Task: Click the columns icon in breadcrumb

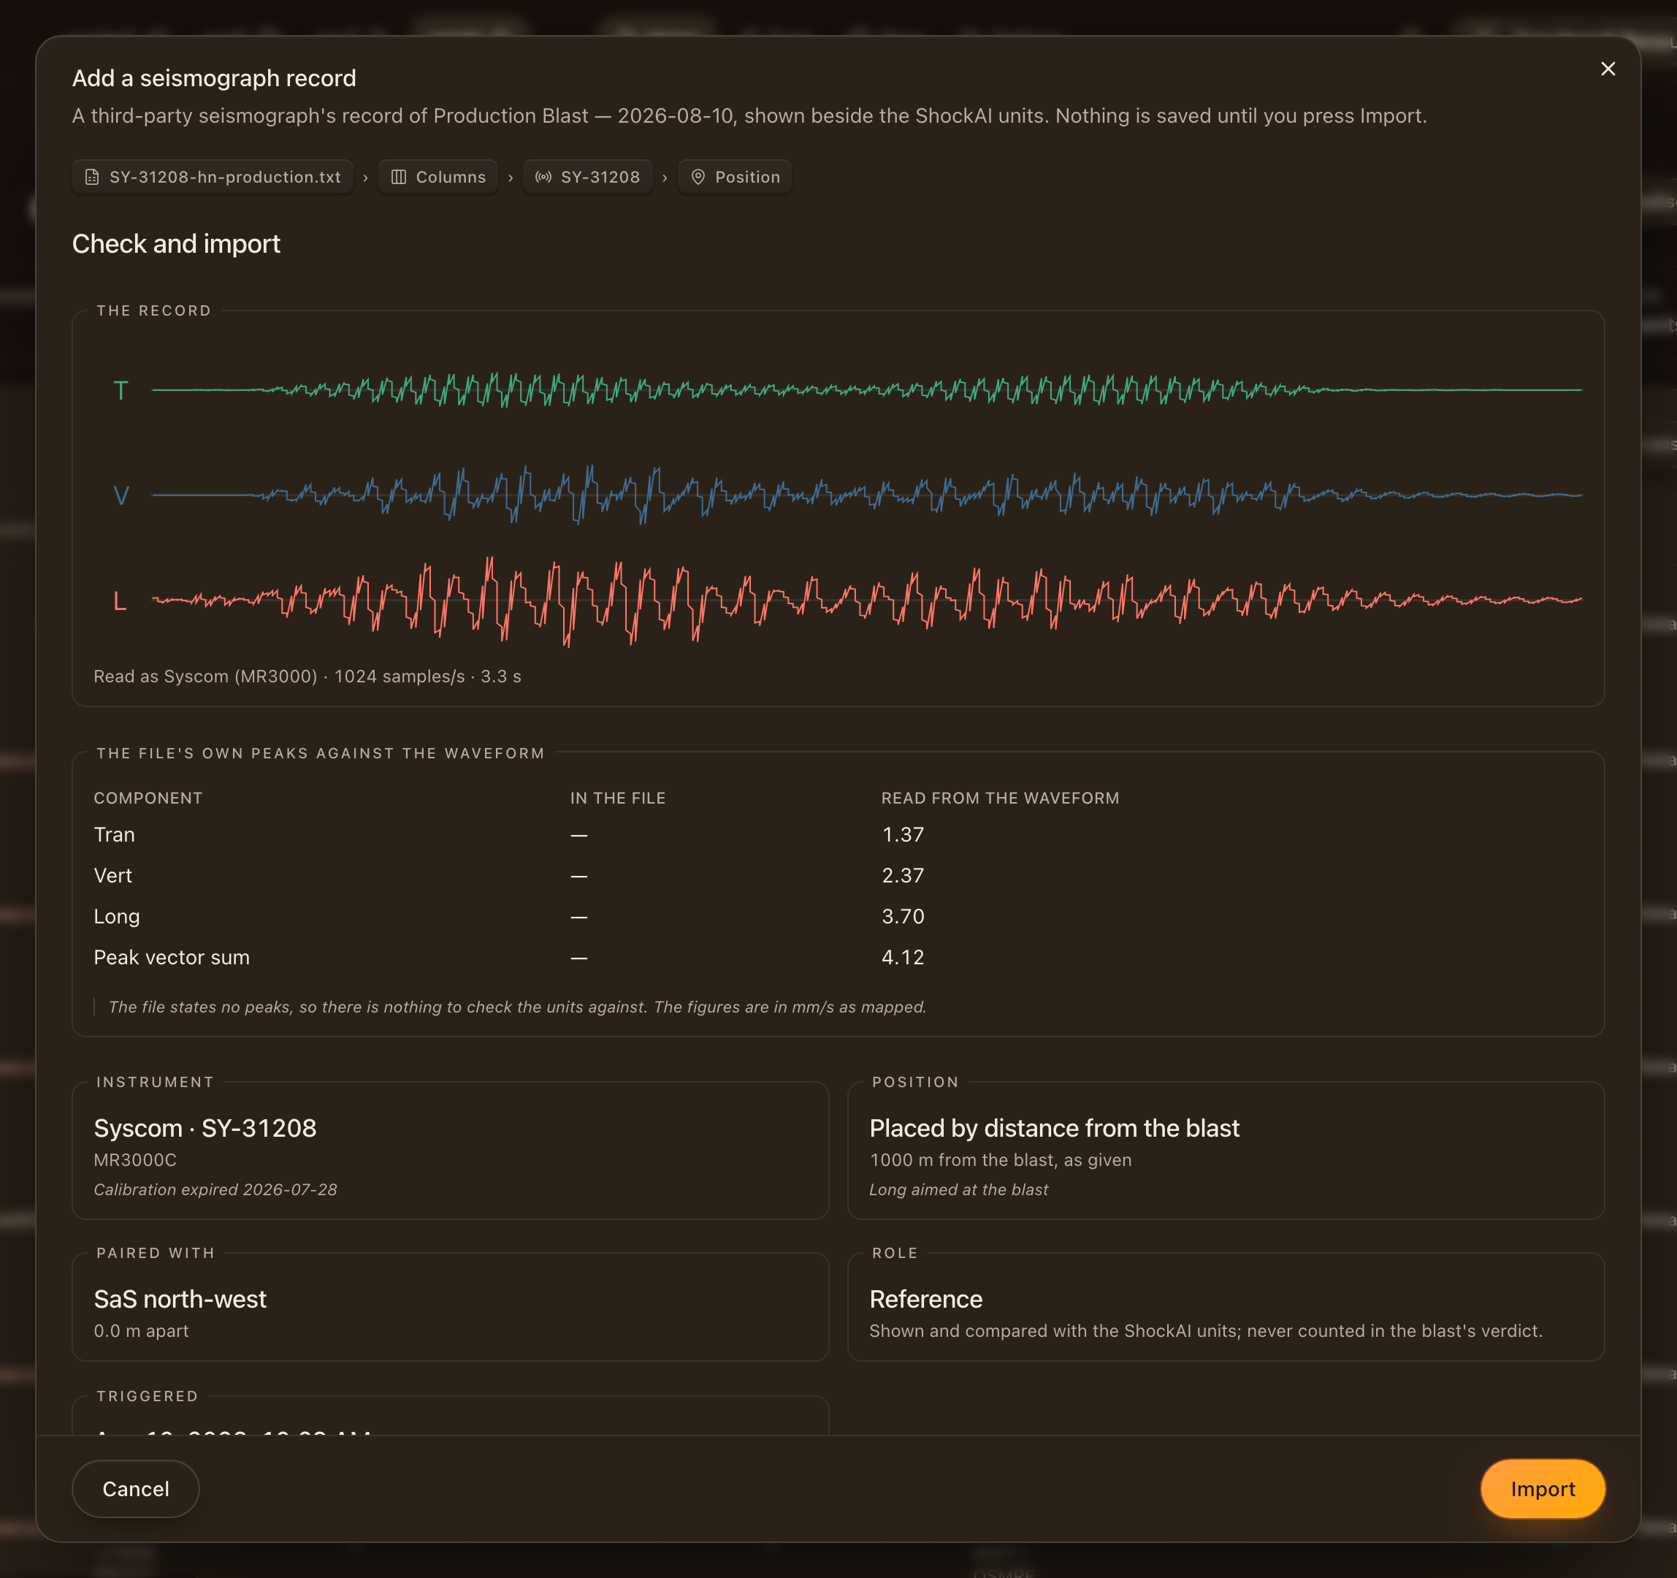Action: 399,178
